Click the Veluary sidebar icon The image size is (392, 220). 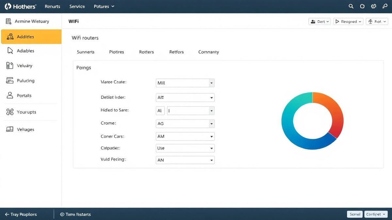(10, 66)
